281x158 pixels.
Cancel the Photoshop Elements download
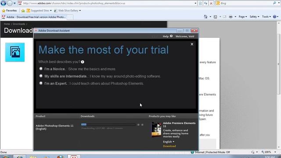(142, 125)
